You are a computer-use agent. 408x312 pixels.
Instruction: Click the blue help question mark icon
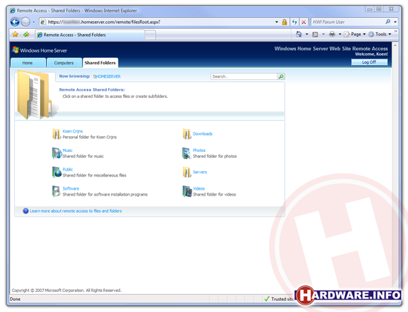pos(25,211)
